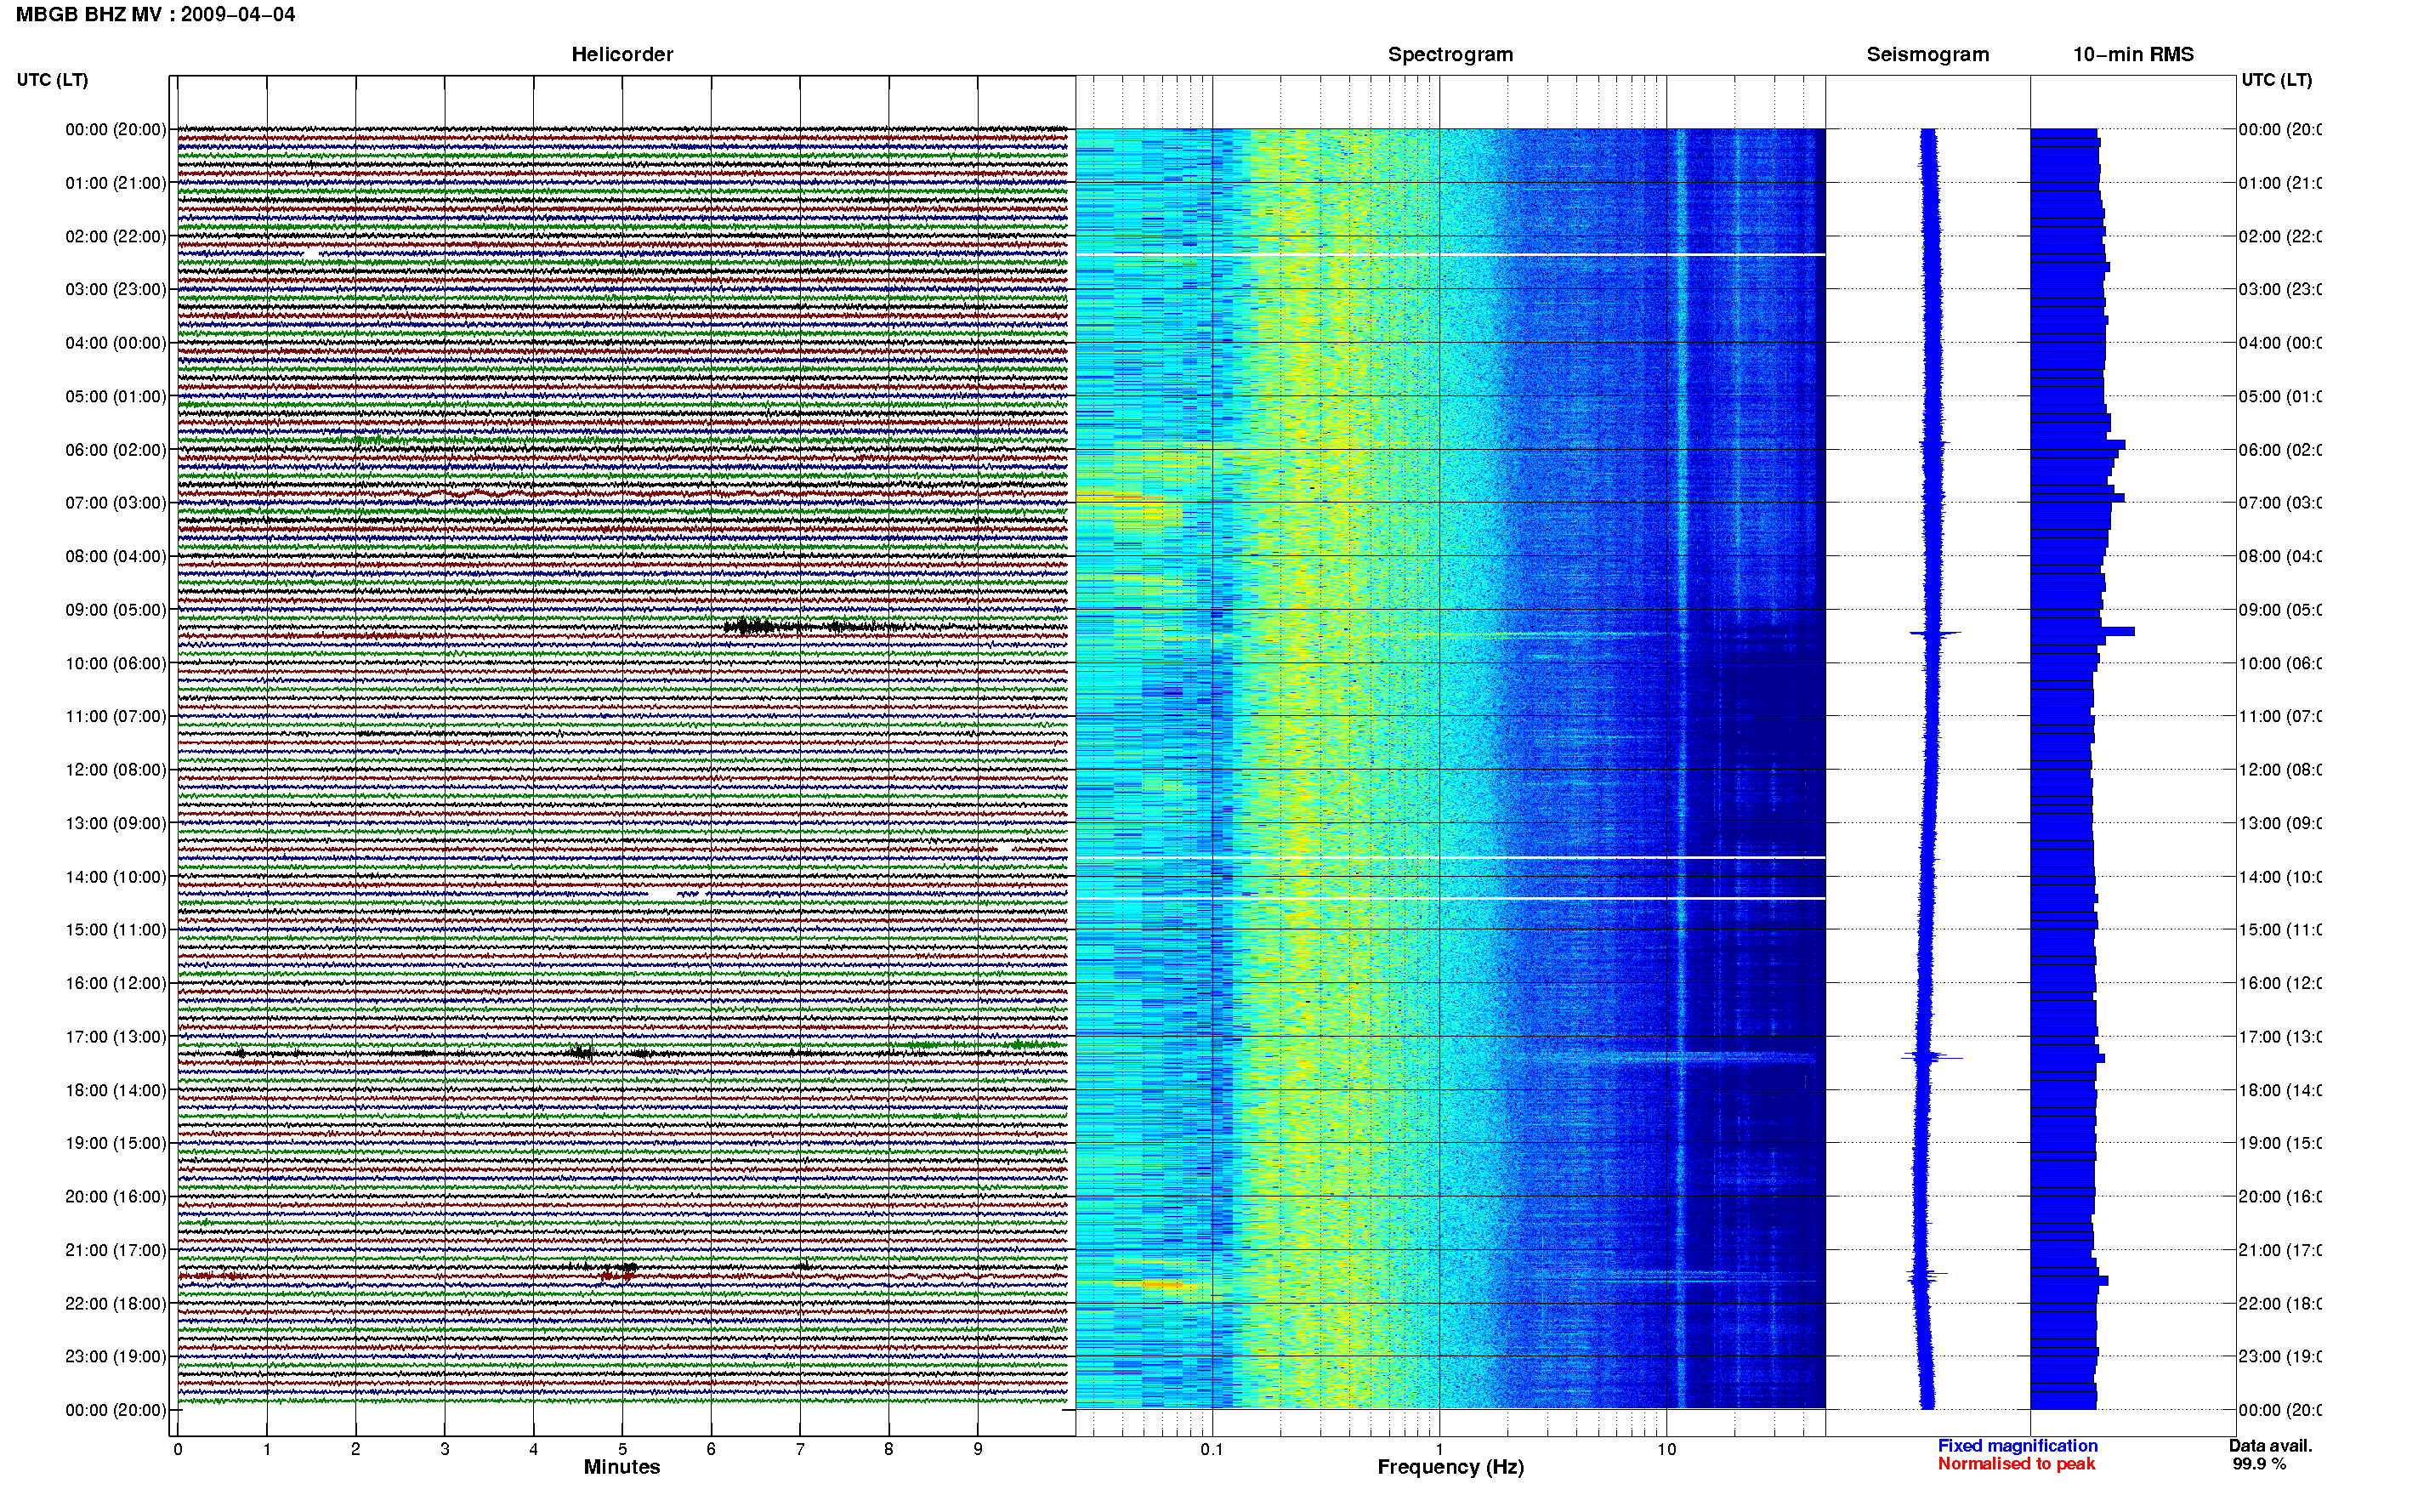This screenshot has width=2418, height=1512.
Task: Click the '6' tick on the Minutes axis
Action: tap(712, 1449)
